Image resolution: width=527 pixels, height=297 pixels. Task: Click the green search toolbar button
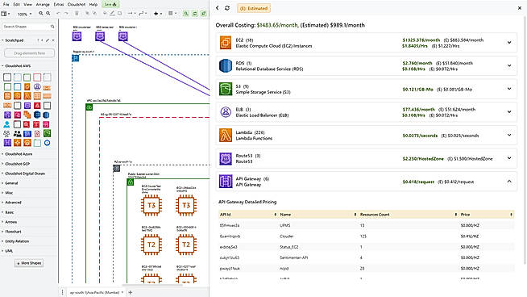[x=186, y=14]
